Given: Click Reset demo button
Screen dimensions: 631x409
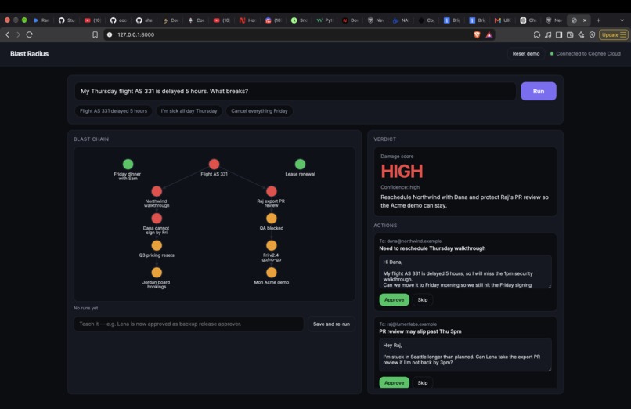Looking at the screenshot, I should click(x=526, y=53).
